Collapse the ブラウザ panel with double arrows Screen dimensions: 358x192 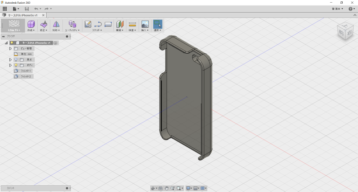click(x=3, y=36)
